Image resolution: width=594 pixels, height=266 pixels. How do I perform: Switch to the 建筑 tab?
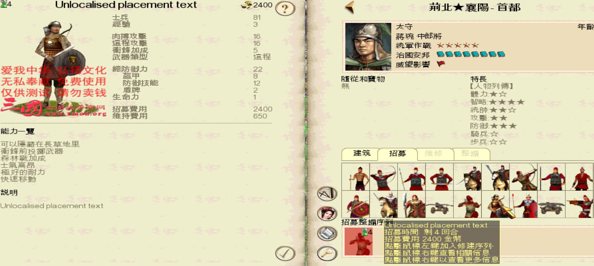point(361,154)
